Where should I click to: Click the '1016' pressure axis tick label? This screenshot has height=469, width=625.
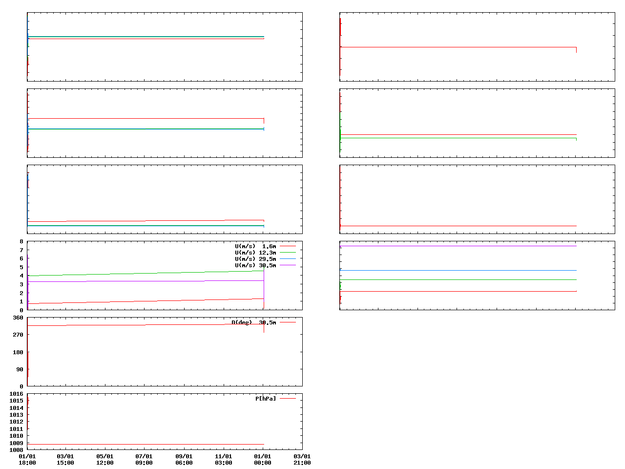(17, 394)
